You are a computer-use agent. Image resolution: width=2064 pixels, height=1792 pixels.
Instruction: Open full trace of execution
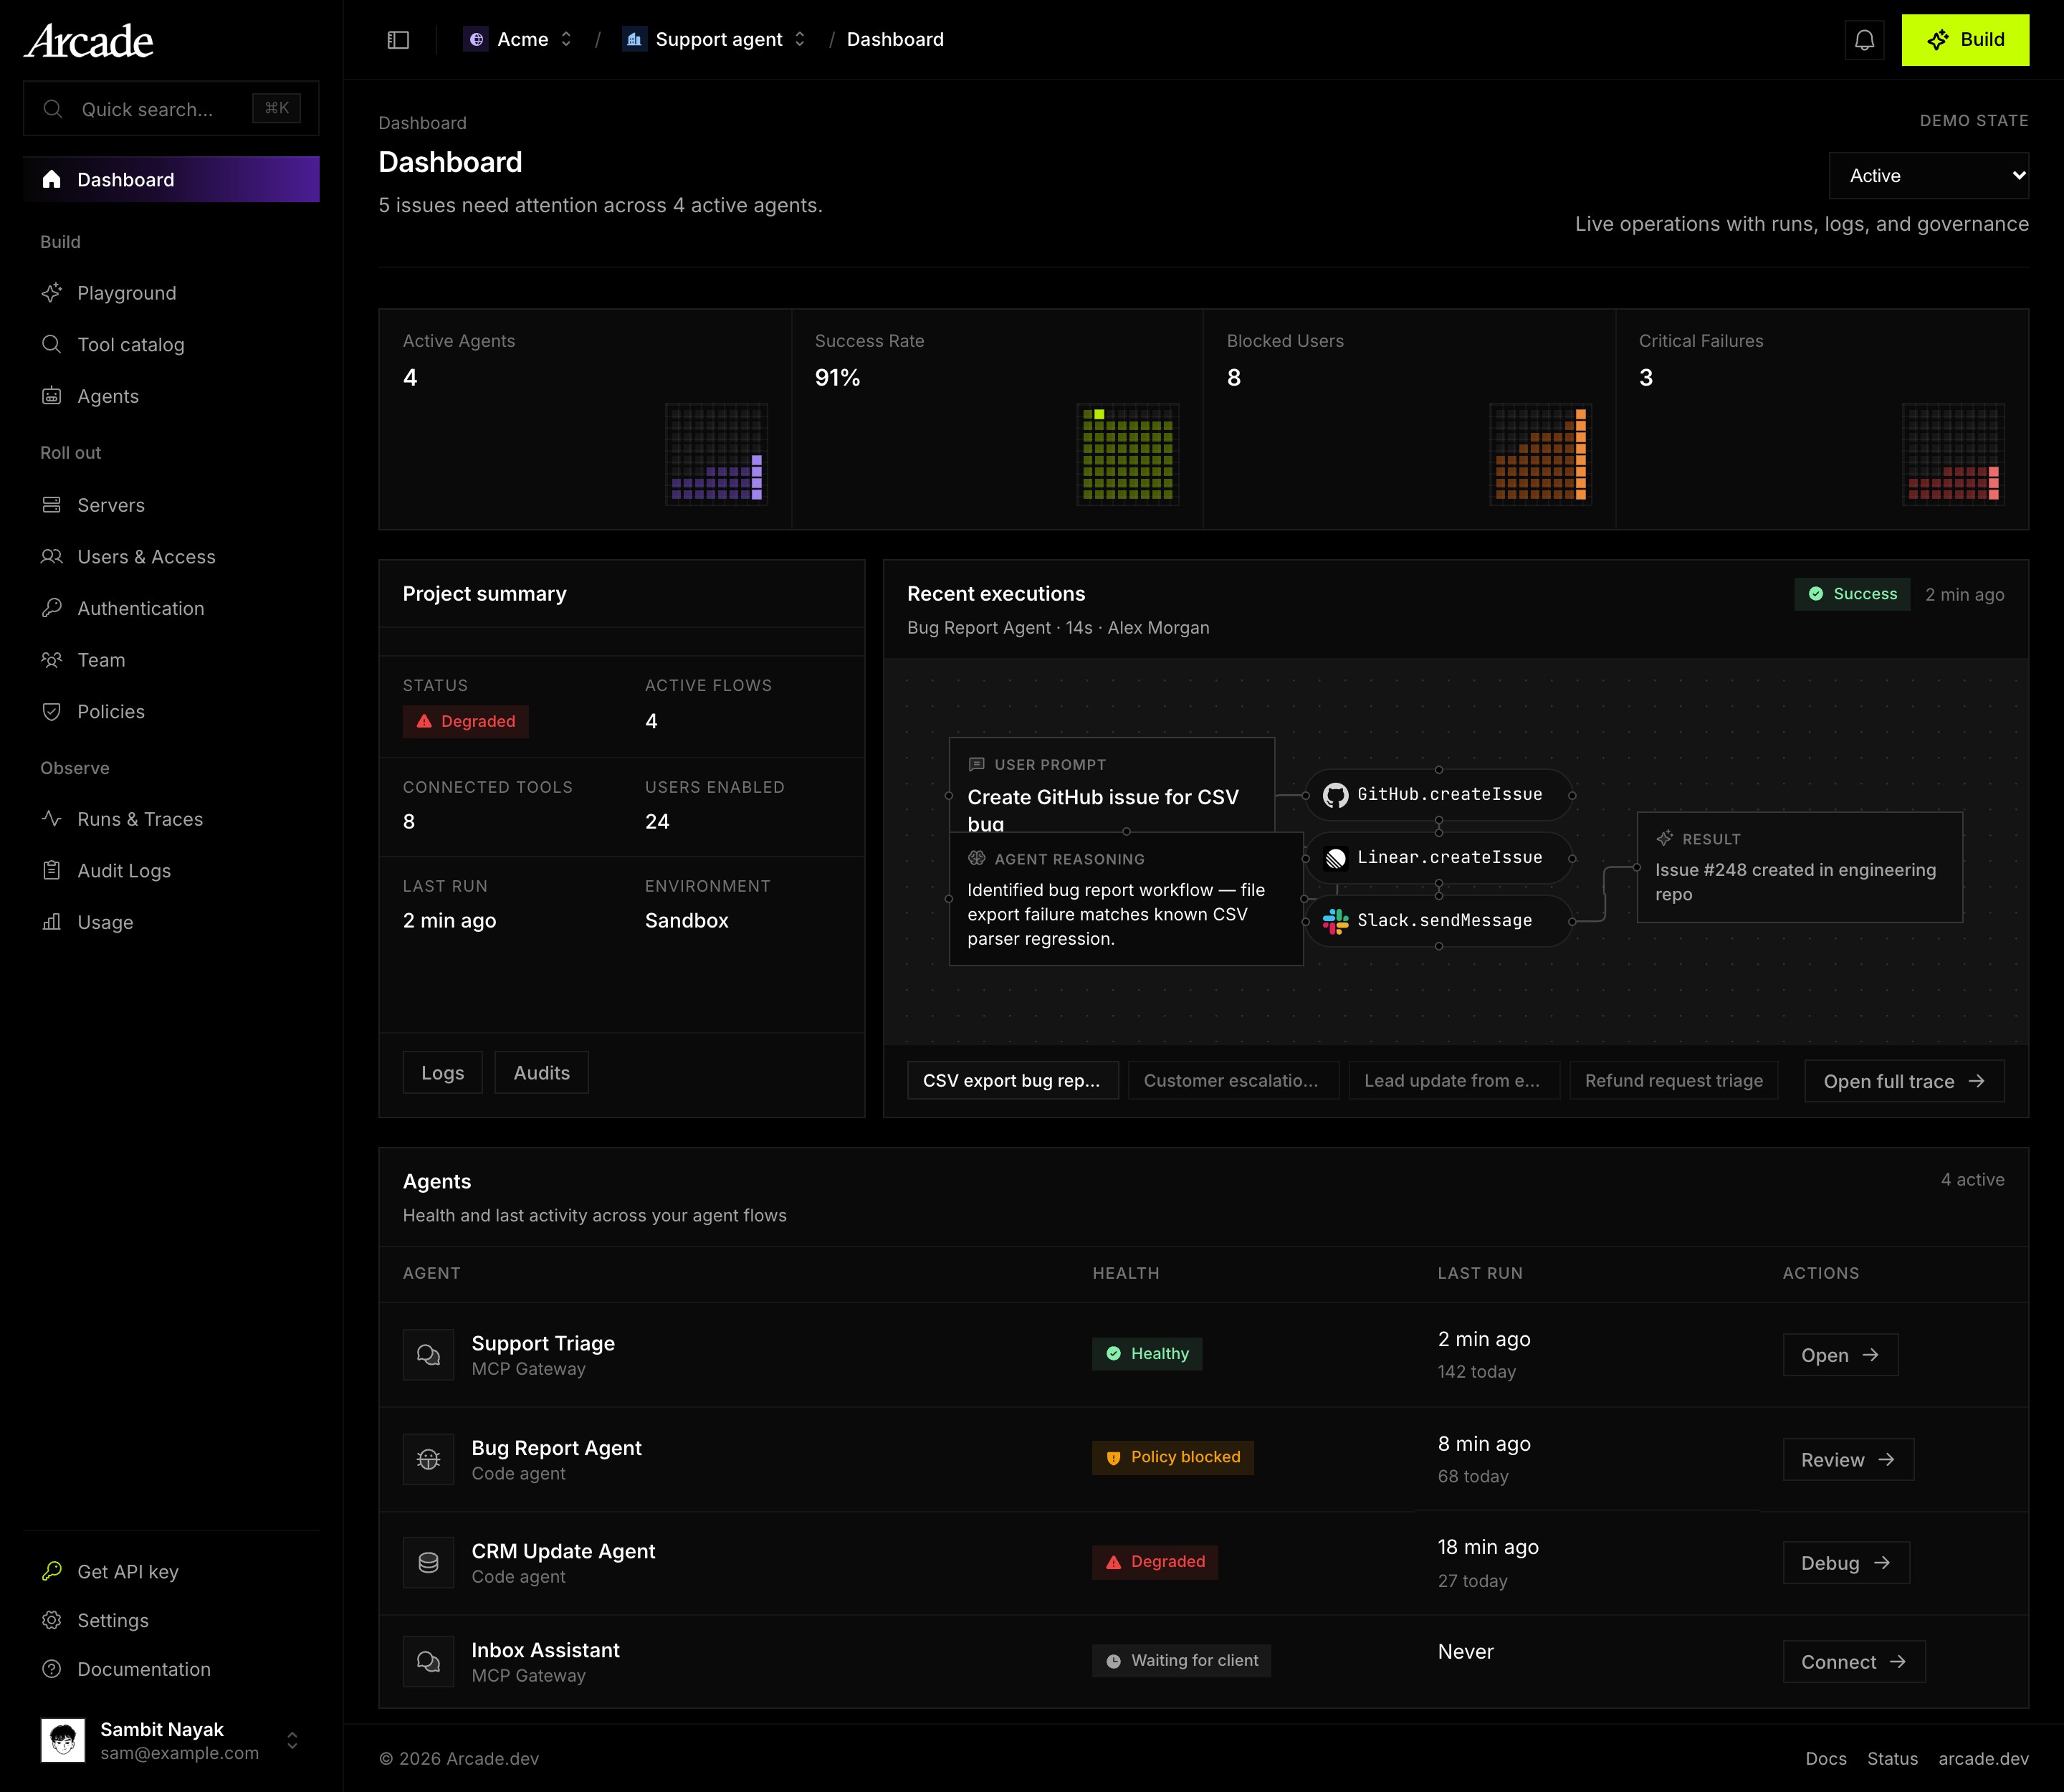(x=1904, y=1081)
